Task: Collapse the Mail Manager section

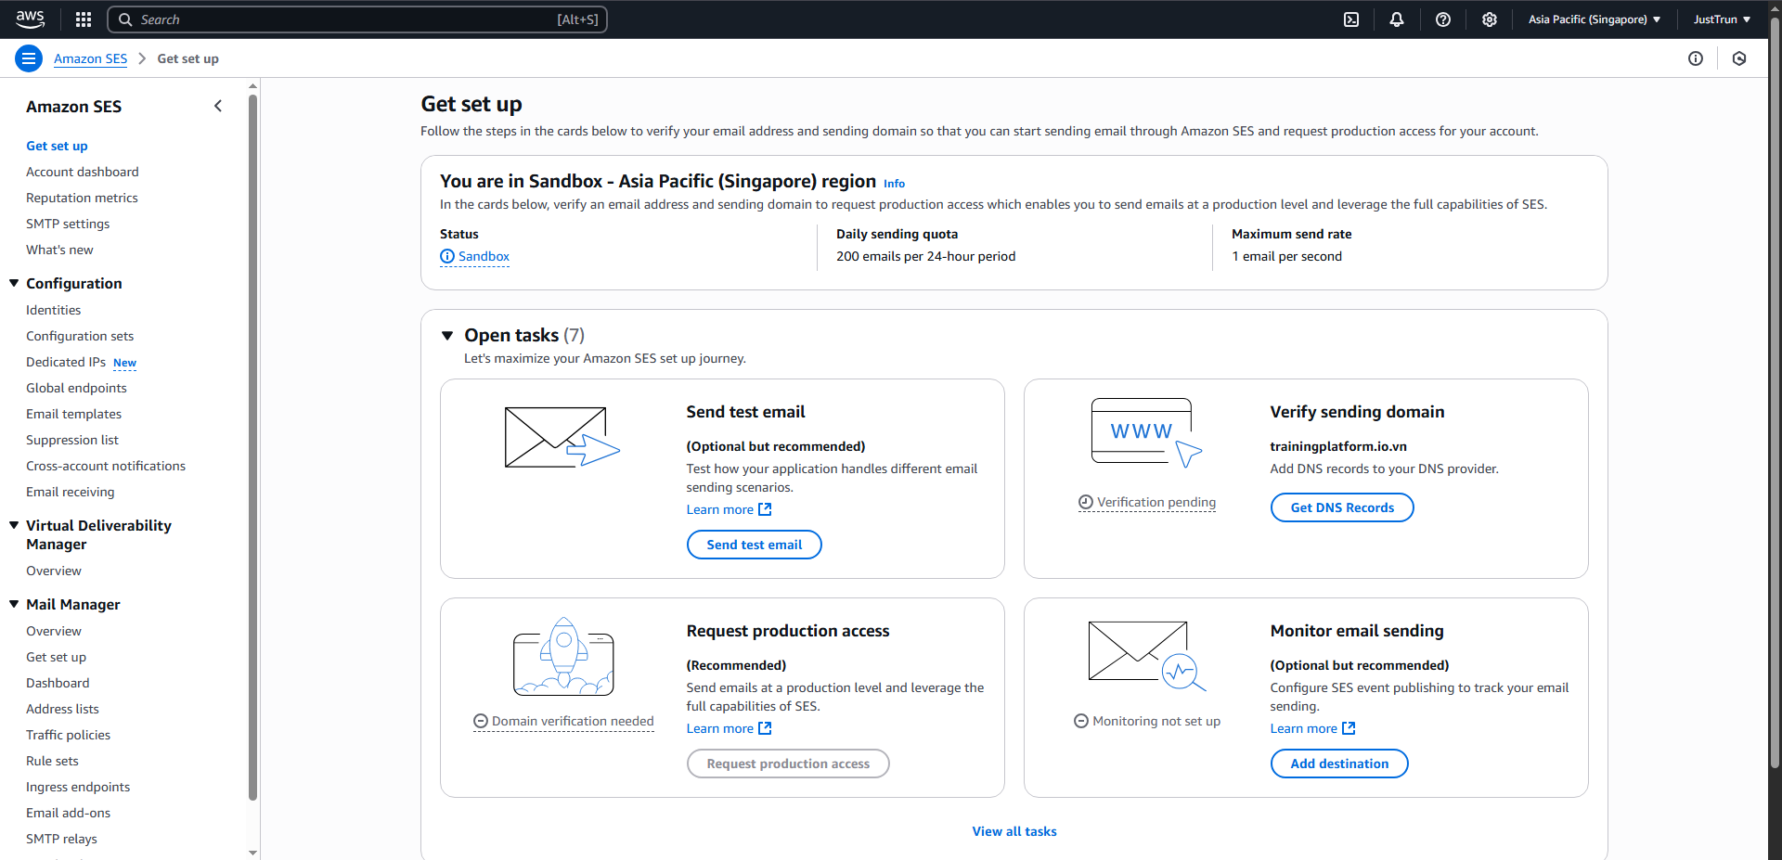Action: click(14, 604)
